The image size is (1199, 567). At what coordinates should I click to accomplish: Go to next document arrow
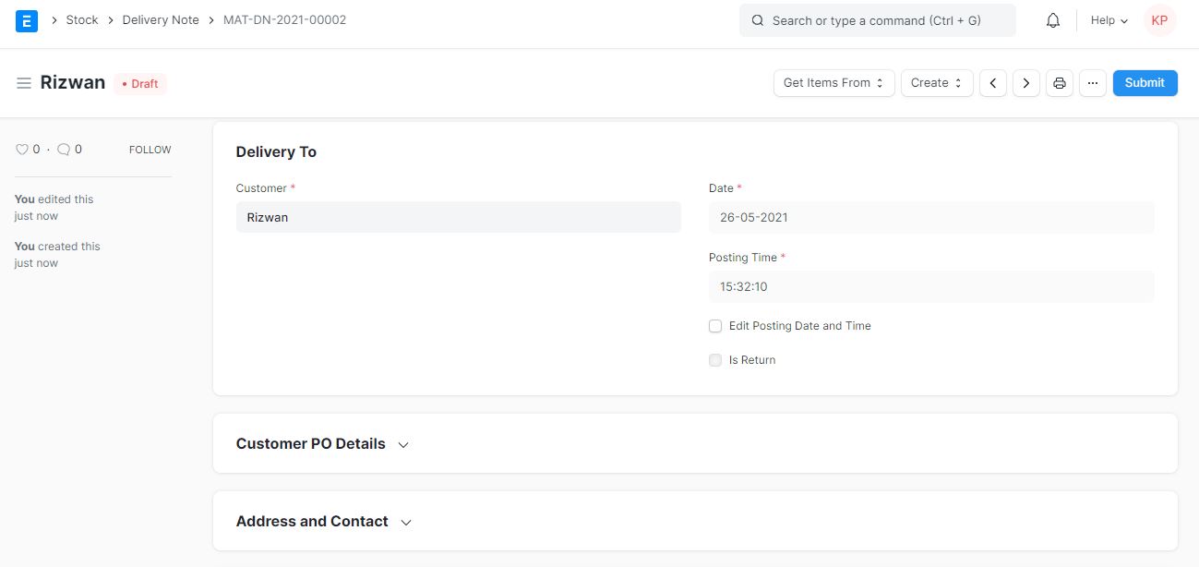pos(1025,83)
